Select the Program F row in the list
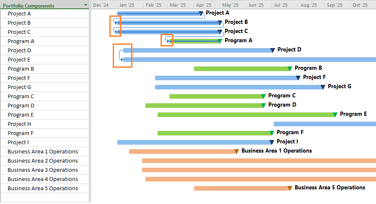 tap(45, 133)
